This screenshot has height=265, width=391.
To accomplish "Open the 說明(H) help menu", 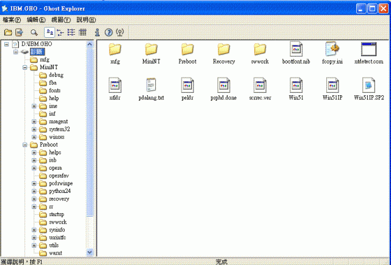I will point(86,20).
